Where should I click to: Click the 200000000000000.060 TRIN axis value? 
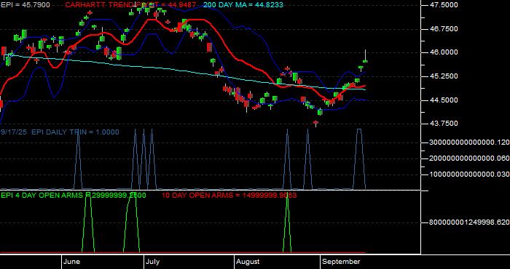click(470, 158)
